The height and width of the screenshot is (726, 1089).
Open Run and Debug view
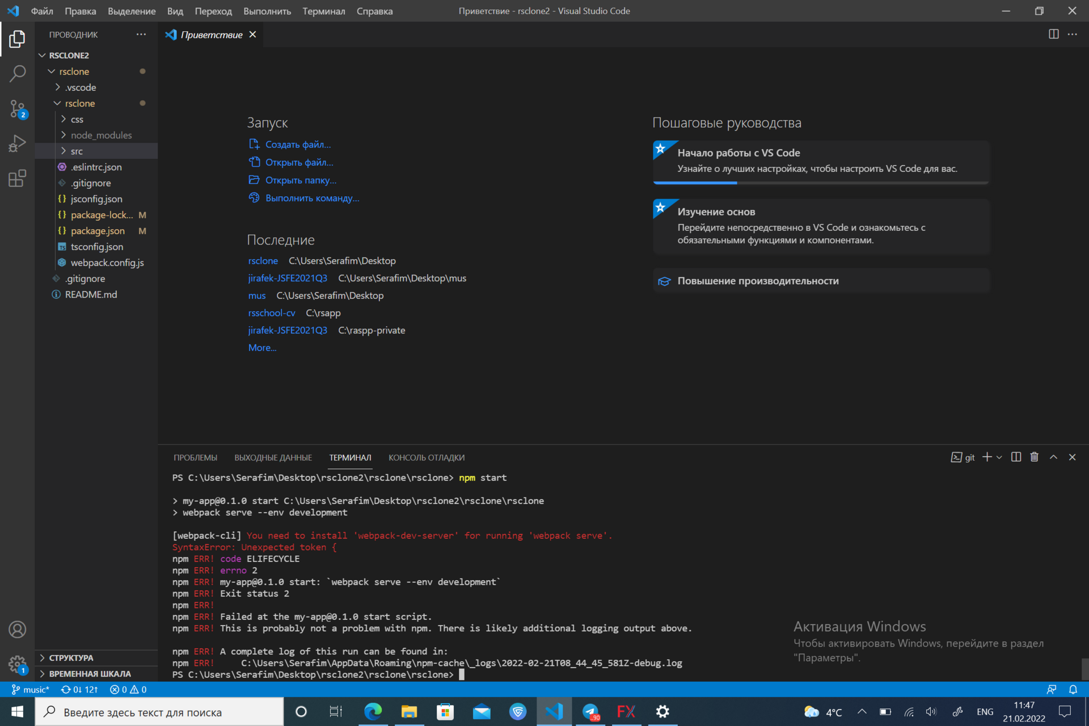(x=17, y=143)
